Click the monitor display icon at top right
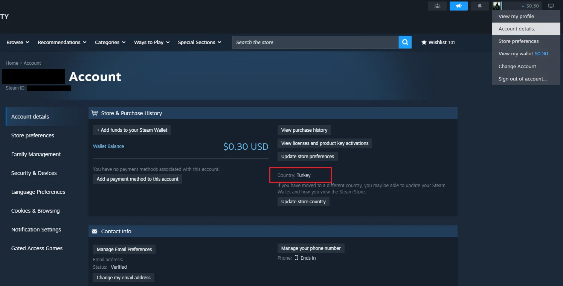The width and height of the screenshot is (563, 286). [551, 6]
